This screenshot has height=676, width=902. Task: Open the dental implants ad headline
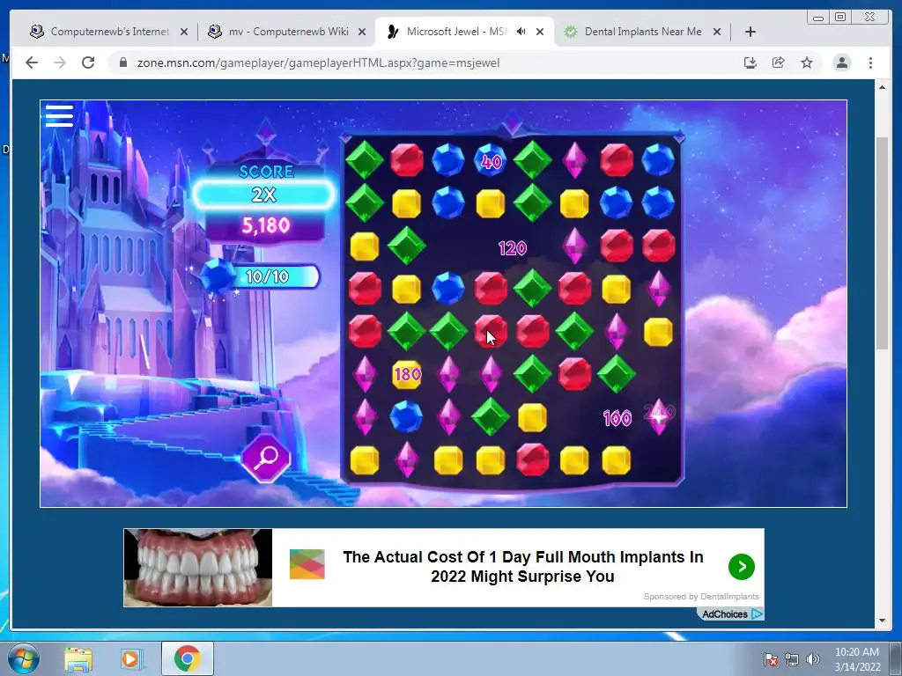point(523,566)
